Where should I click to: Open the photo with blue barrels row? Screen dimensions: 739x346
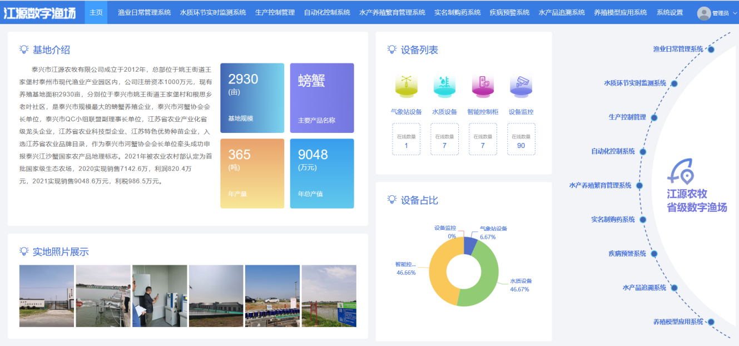point(272,296)
